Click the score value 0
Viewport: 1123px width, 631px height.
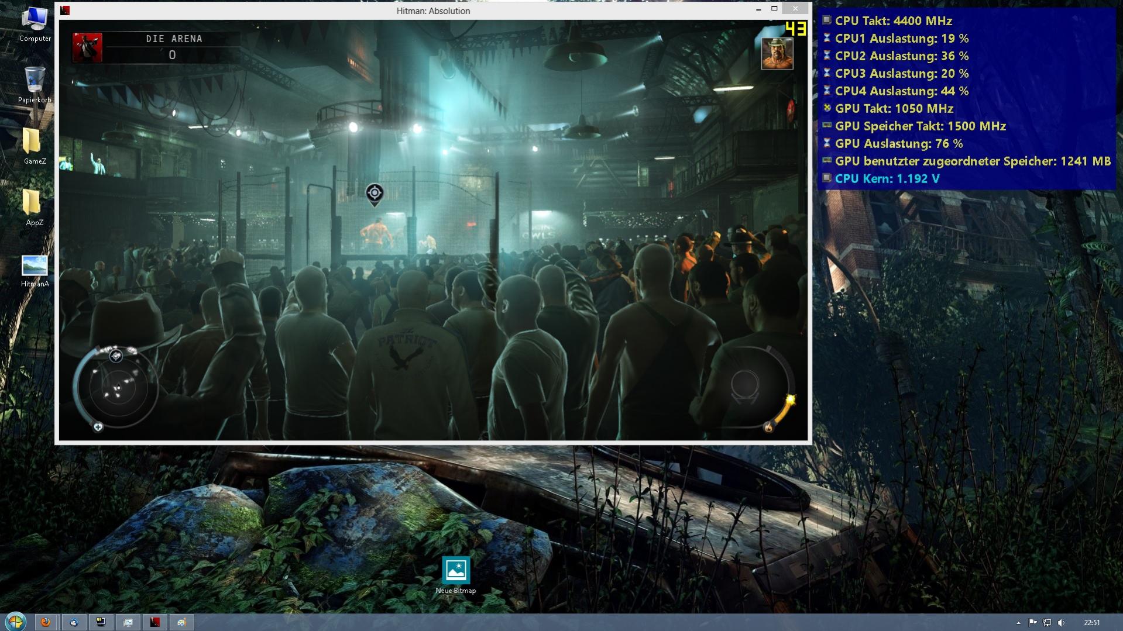pyautogui.click(x=172, y=55)
